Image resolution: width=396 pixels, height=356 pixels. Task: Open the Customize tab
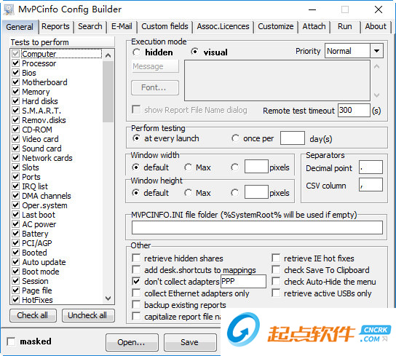pos(276,26)
